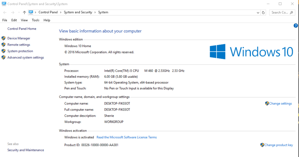Expand chevron after Control Panel breadcrumb
The width and height of the screenshot is (299, 157).
click(x=61, y=12)
